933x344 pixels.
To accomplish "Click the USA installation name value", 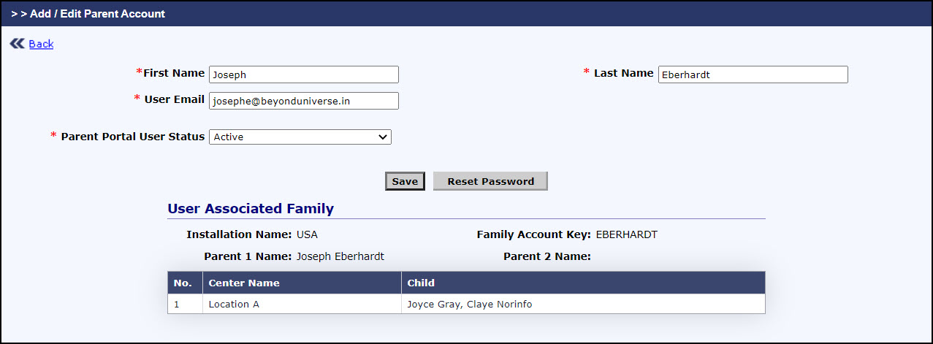I will click(307, 235).
